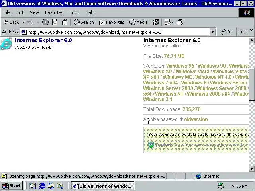Open the File menu
This screenshot has height=191, width=255.
[7, 12]
